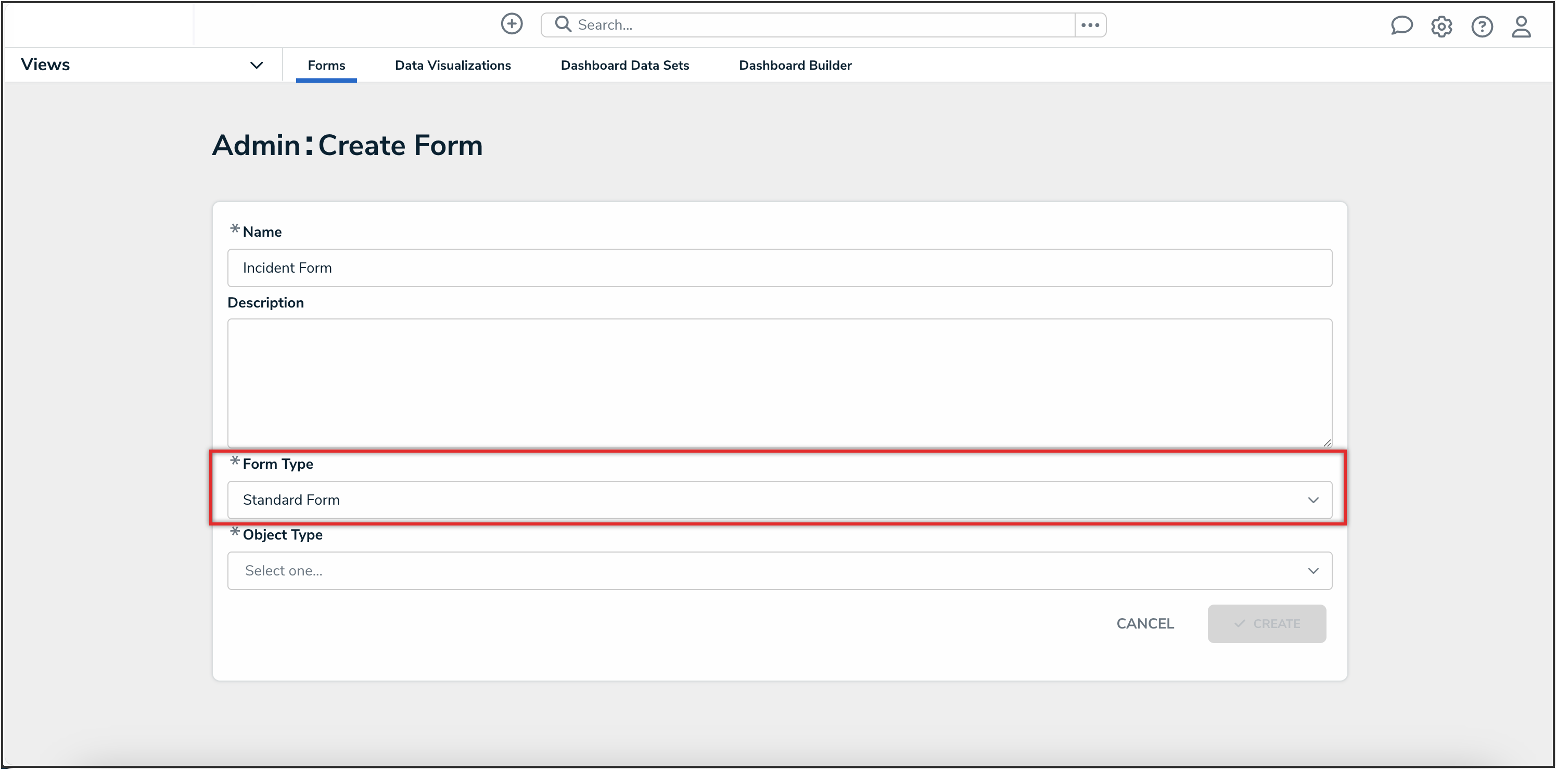The width and height of the screenshot is (1556, 769).
Task: Expand the Views dropdown chevron
Action: (256, 65)
